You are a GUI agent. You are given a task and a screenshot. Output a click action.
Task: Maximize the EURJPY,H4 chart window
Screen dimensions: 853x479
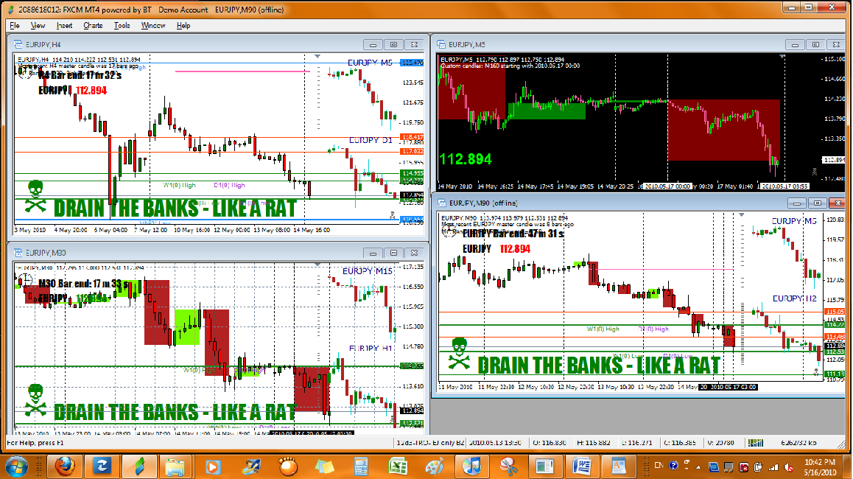pos(393,45)
